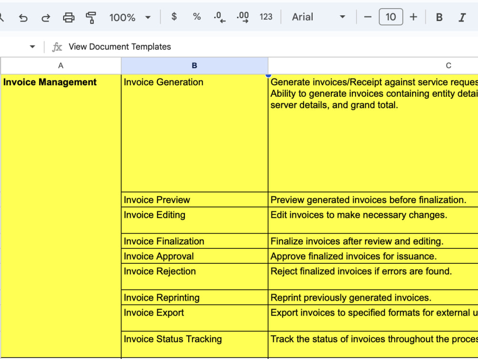Image resolution: width=478 pixels, height=359 pixels.
Task: Open the 100% zoom dropdown
Action: point(130,17)
